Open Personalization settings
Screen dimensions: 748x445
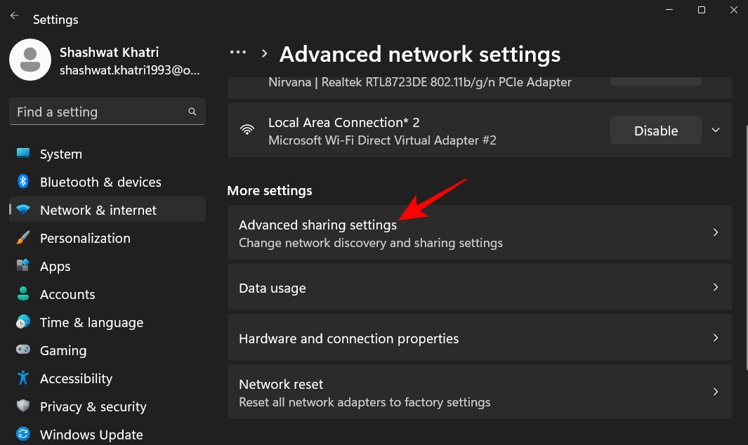click(84, 238)
